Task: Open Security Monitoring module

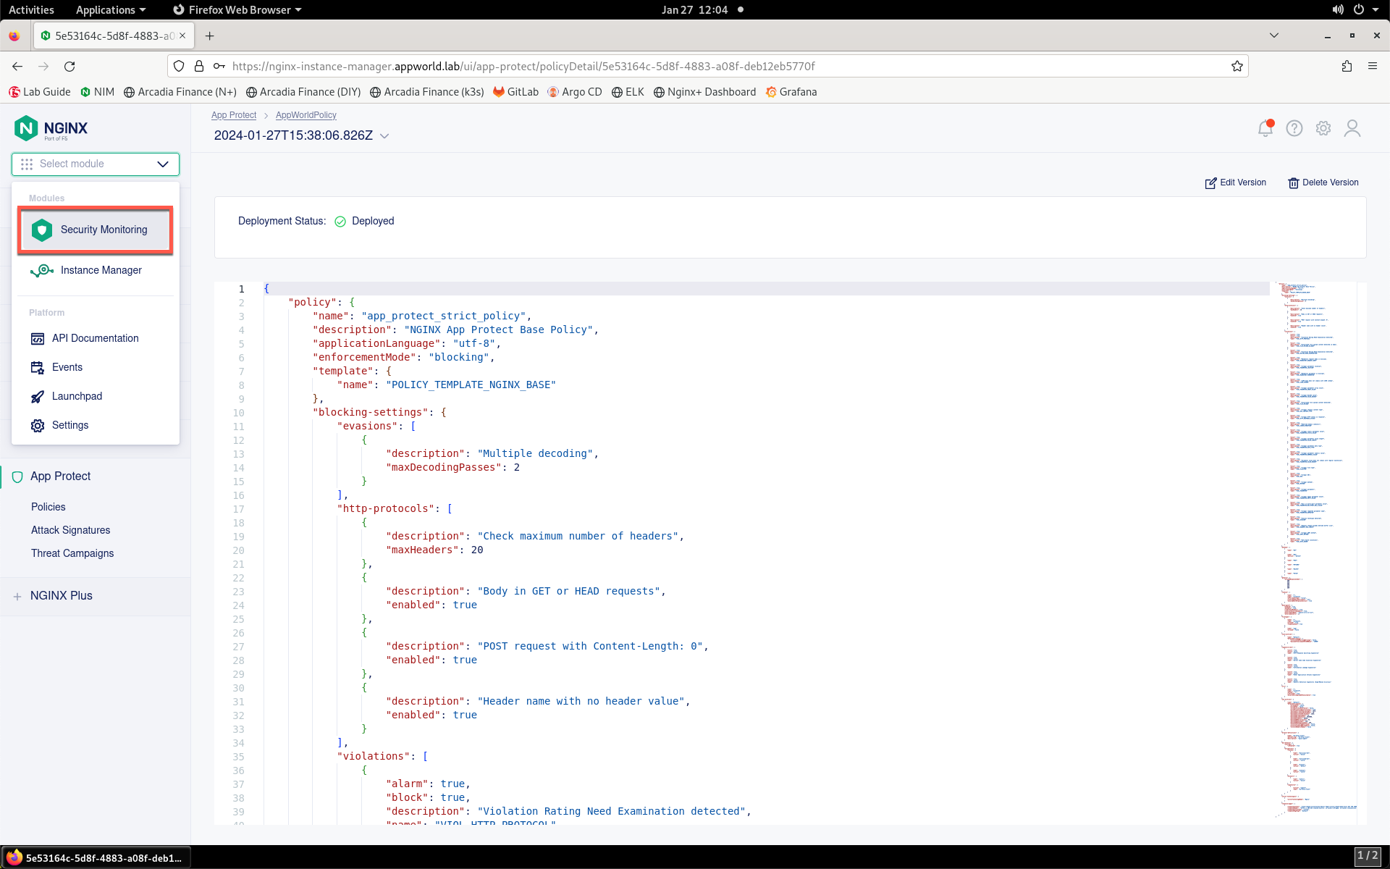Action: tap(95, 230)
